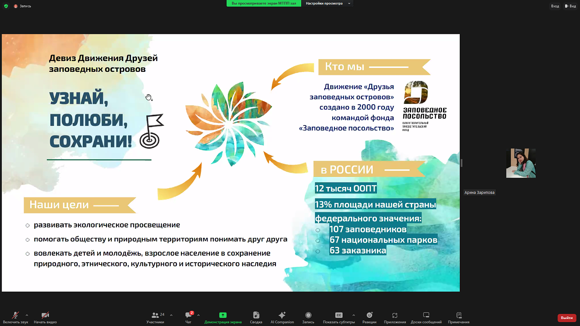Start a Запись (Recording)
Viewport: 580px width, 326px height.
308,317
